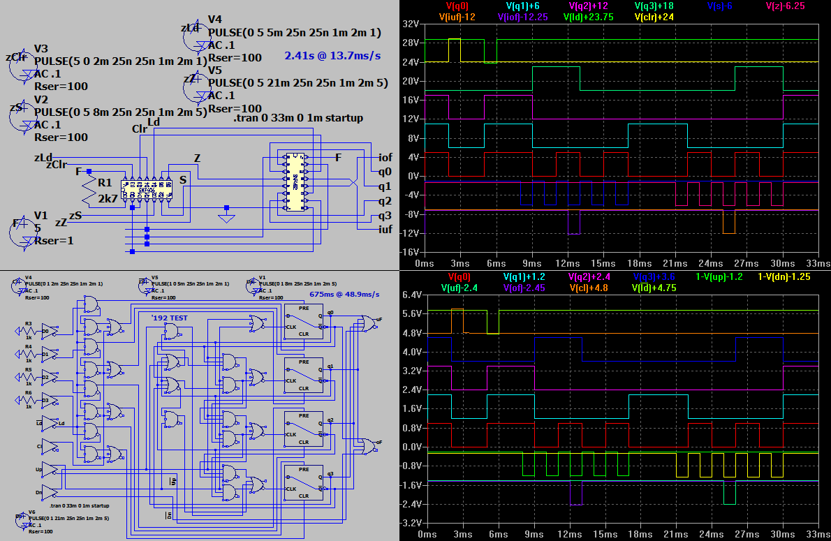Click the V(clr)+24 trace label in the top plot

657,16
